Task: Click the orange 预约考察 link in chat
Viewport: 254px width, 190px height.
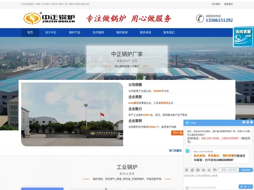Action: (x=228, y=156)
